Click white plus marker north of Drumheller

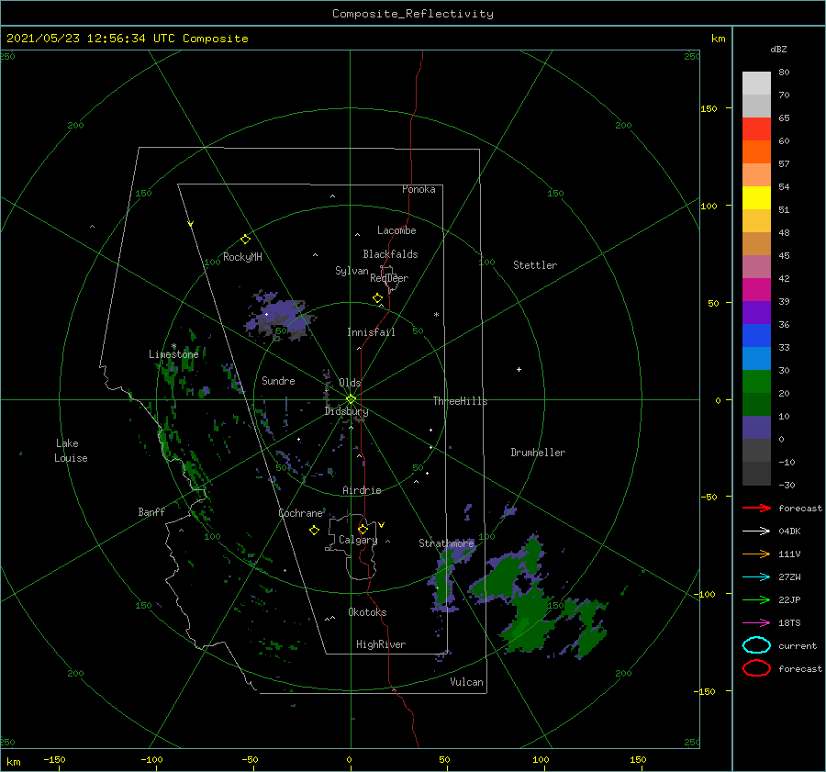click(x=519, y=369)
